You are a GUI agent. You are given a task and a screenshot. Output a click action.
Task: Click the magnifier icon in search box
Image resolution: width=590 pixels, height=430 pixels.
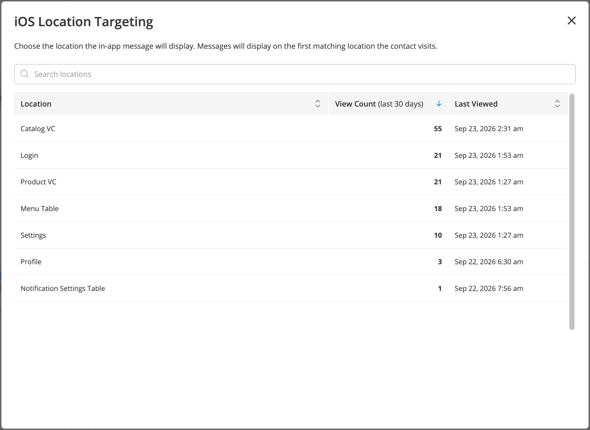pyautogui.click(x=25, y=74)
